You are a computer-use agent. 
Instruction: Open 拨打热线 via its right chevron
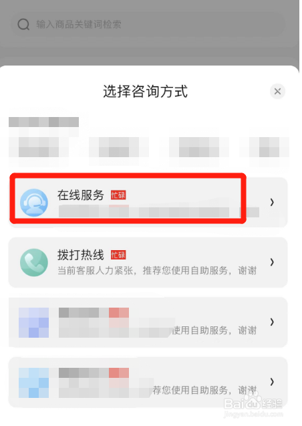(272, 262)
